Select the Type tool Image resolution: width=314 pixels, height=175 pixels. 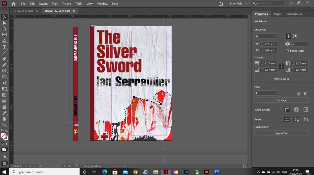[x=4, y=47]
